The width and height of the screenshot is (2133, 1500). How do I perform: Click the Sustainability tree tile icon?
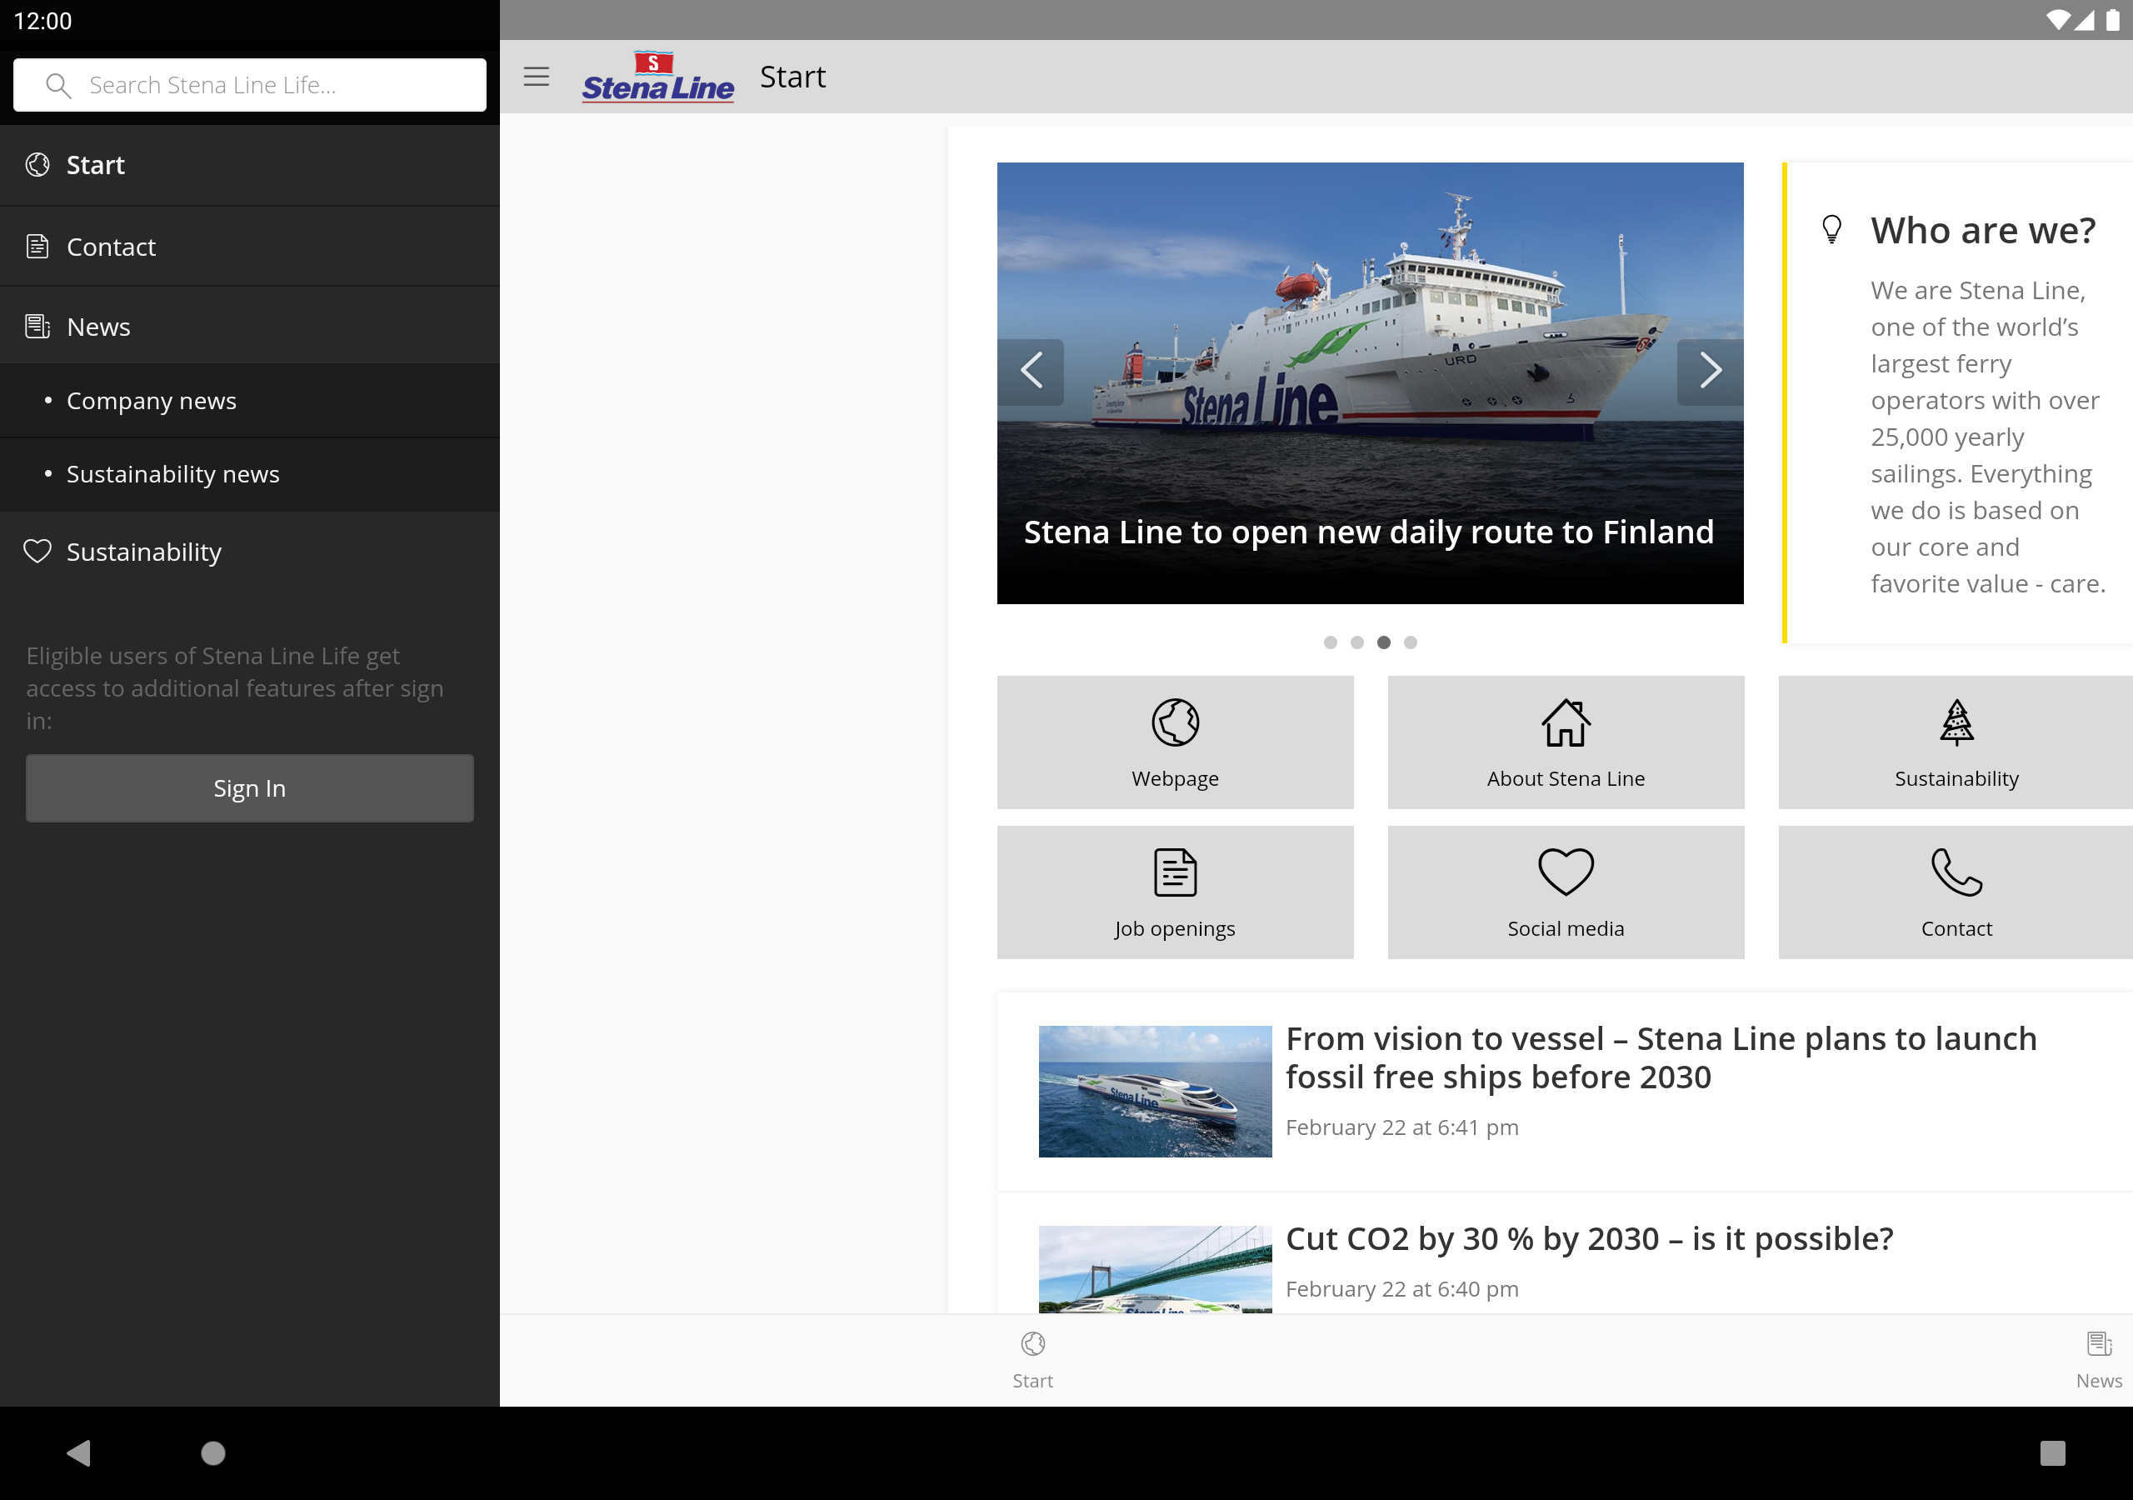(x=1956, y=722)
